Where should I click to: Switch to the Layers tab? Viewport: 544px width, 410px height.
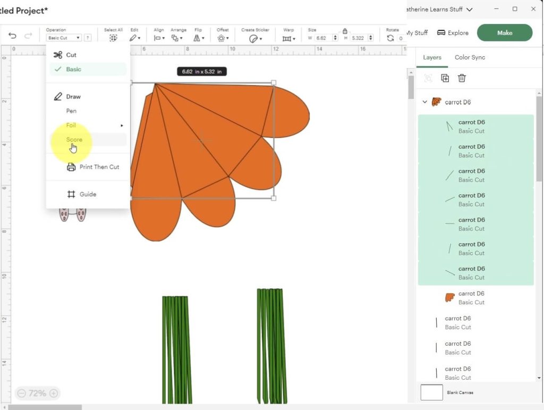[x=432, y=57]
